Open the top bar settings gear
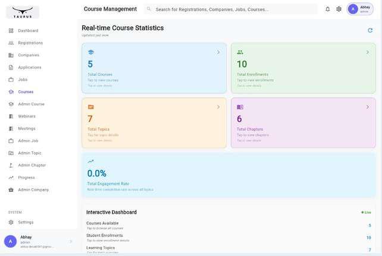The width and height of the screenshot is (382, 256). pyautogui.click(x=339, y=10)
